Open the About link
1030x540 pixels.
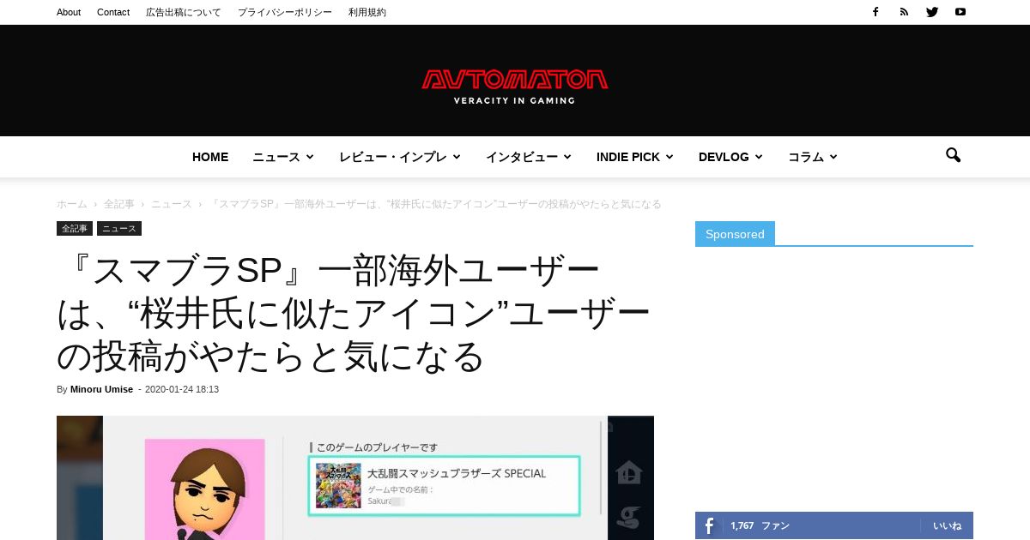tap(69, 12)
